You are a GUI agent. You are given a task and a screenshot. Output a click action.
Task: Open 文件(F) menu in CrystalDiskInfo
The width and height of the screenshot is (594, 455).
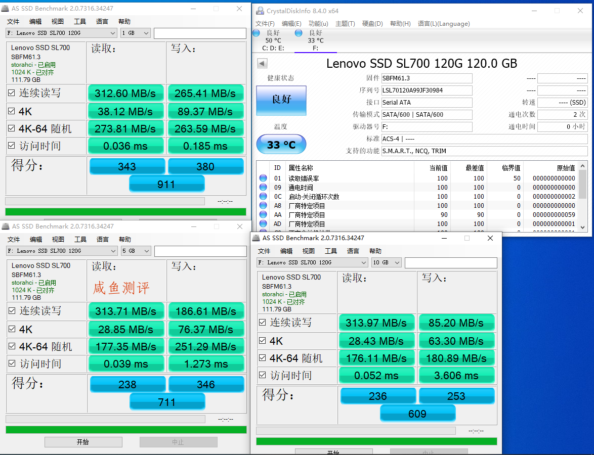point(265,23)
